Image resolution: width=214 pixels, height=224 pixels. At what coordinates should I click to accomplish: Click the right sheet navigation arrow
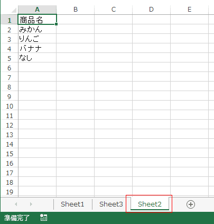(x=31, y=204)
